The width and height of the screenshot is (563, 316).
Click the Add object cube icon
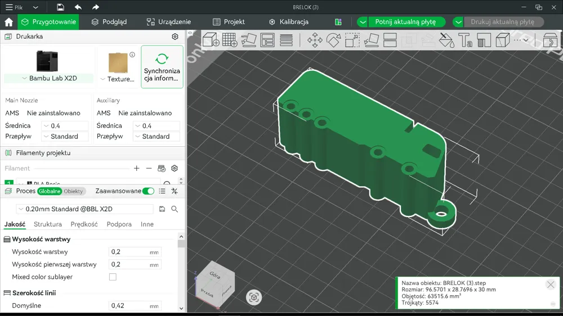tap(211, 40)
